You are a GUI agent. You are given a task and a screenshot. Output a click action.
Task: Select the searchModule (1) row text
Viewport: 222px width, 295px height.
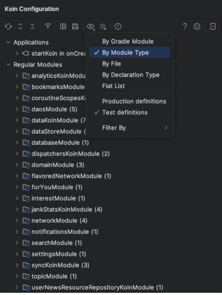coord(57,243)
